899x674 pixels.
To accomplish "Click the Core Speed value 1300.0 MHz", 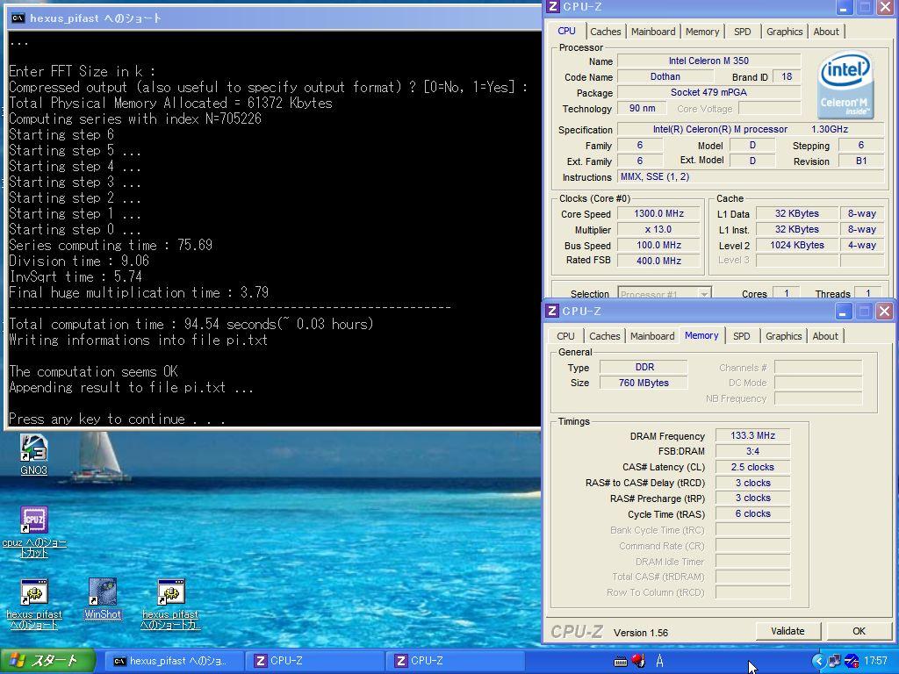I will point(658,213).
